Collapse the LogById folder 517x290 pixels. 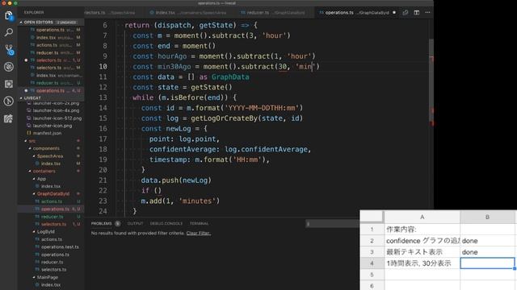click(46, 232)
